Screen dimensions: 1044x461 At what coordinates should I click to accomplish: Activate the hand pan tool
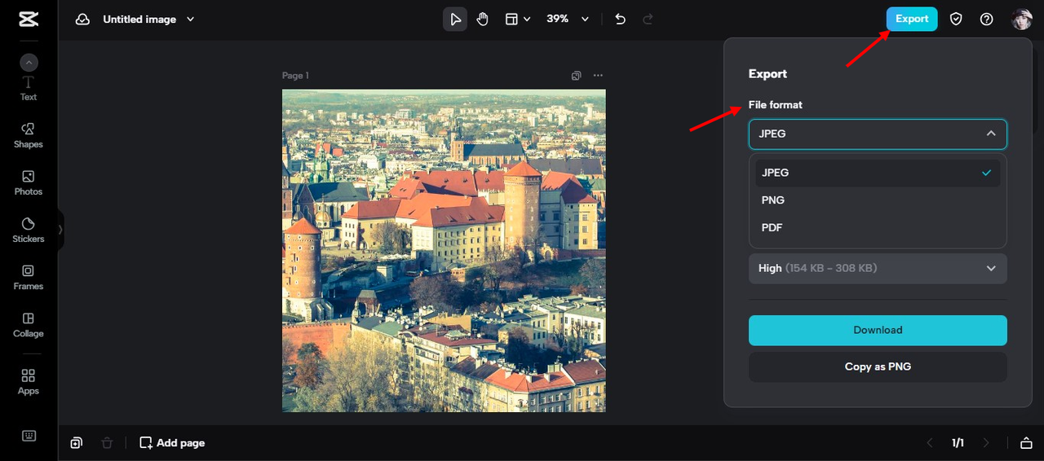(x=482, y=20)
